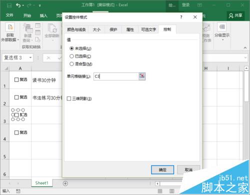The height and width of the screenshot is (195, 250).
Task: Toggle the checkbox in row 2
Action: coord(16,97)
